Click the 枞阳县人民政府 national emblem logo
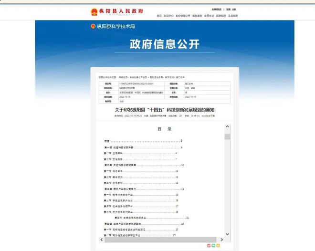 pyautogui.click(x=94, y=12)
